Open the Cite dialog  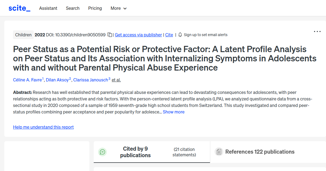169,35
